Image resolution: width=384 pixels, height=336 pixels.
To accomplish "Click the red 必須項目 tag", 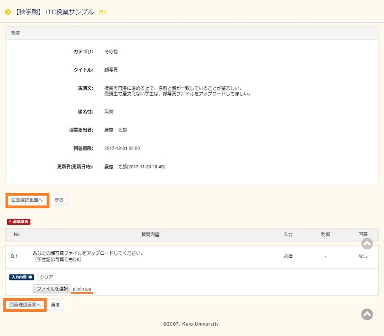I will point(19,221).
